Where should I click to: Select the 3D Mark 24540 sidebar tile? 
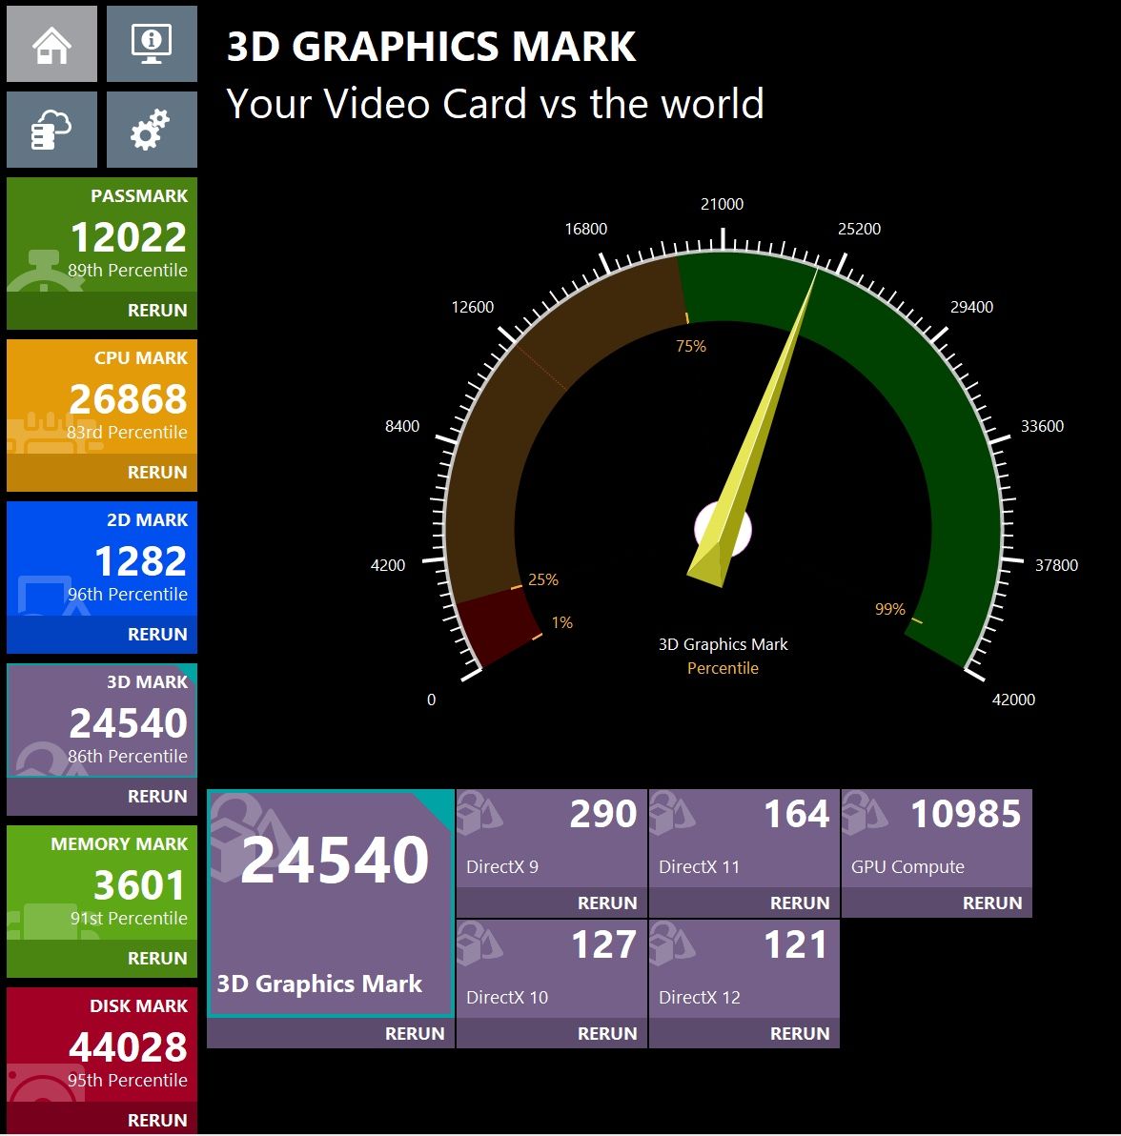point(101,720)
